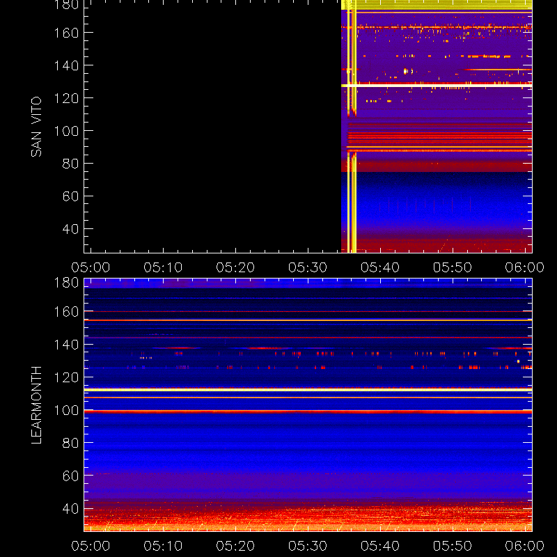This screenshot has width=557, height=557.
Task: Select the 180 tick label on LEARMONTH axis
Action: [66, 283]
